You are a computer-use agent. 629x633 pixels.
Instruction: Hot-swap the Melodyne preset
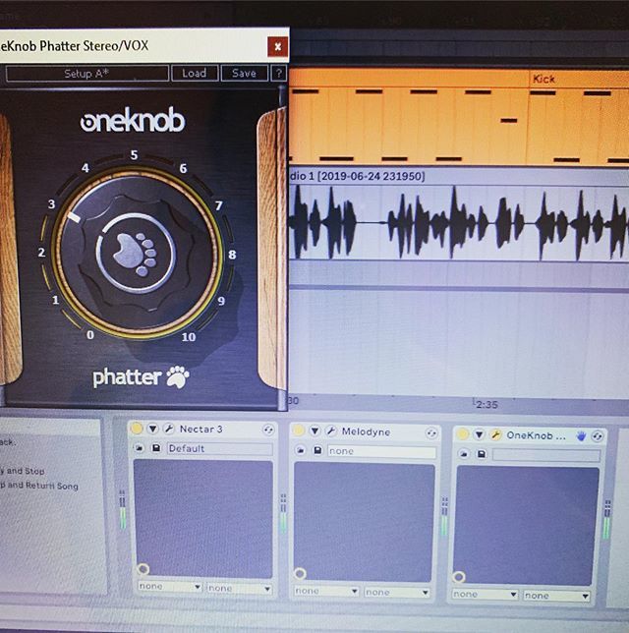tap(431, 433)
